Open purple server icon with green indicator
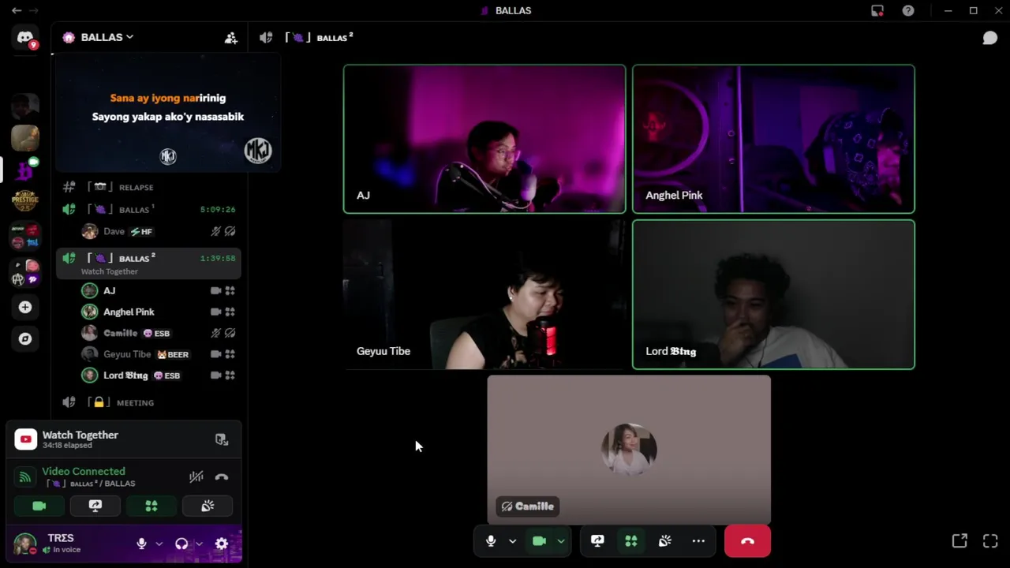The image size is (1010, 568). [x=25, y=170]
